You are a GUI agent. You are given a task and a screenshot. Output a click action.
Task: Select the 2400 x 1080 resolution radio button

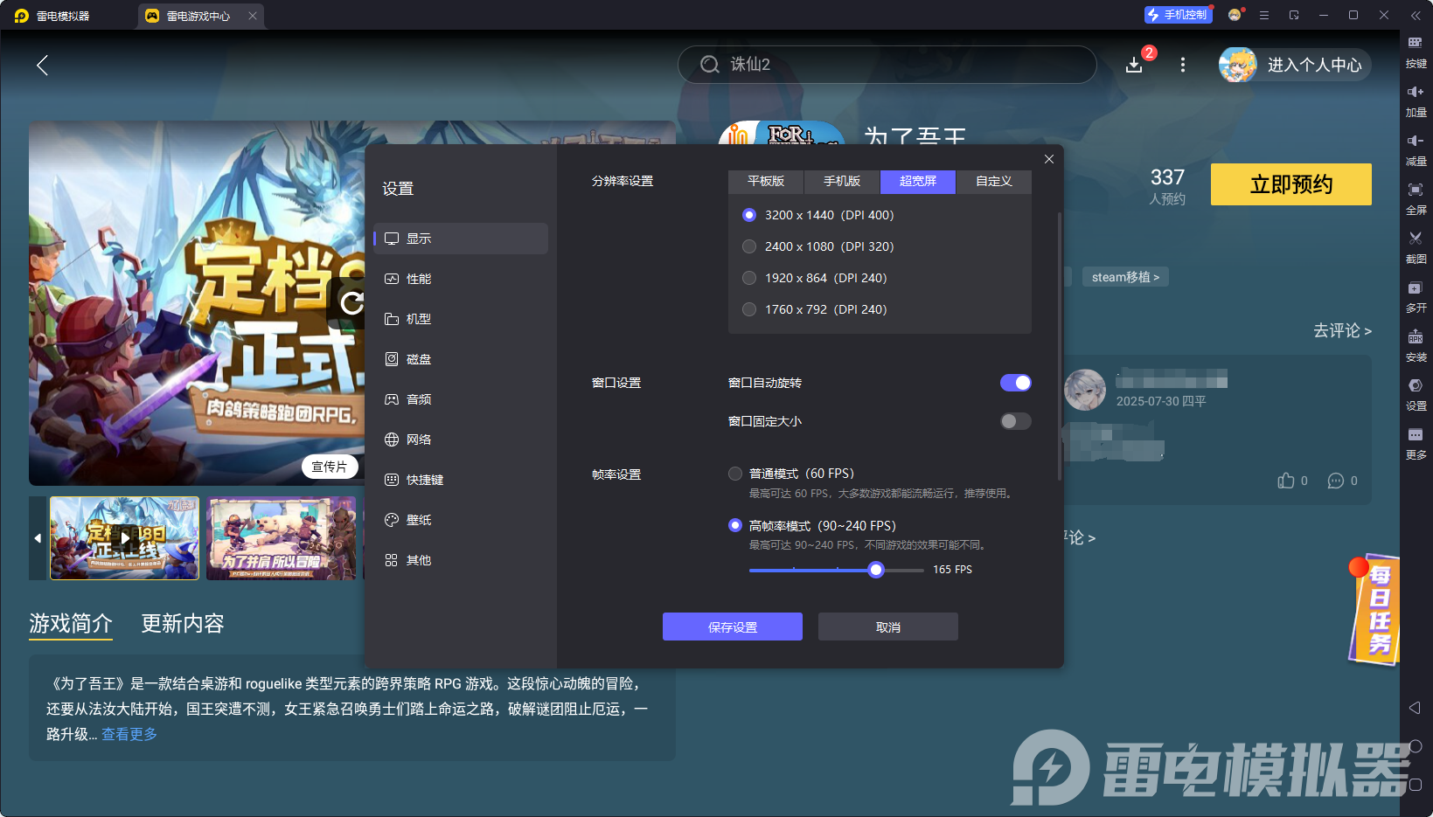point(749,246)
